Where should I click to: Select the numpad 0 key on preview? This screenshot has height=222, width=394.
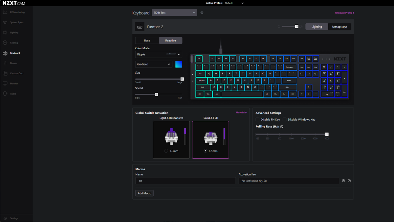tap(327, 94)
